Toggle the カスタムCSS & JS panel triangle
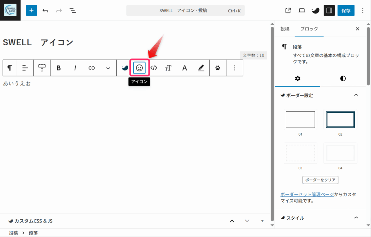 (262, 221)
